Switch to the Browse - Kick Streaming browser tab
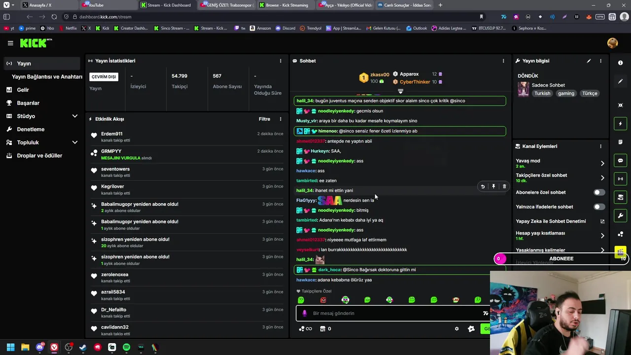The image size is (631, 355). pyautogui.click(x=286, y=5)
